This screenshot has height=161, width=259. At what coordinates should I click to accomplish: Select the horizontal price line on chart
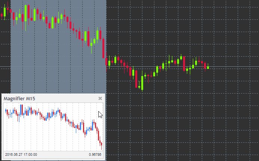(232, 67)
